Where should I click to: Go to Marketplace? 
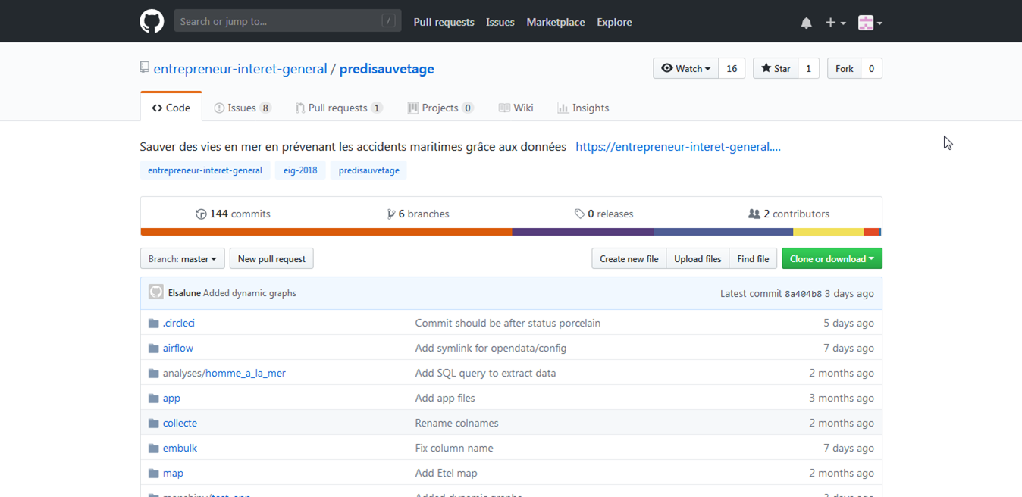556,22
